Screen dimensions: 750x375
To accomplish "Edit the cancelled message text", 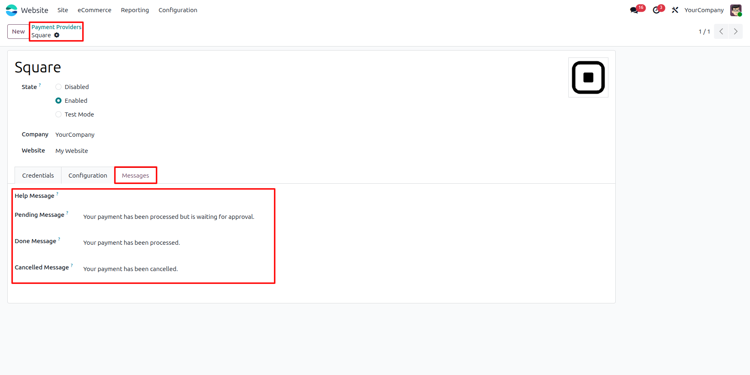I will pyautogui.click(x=130, y=269).
